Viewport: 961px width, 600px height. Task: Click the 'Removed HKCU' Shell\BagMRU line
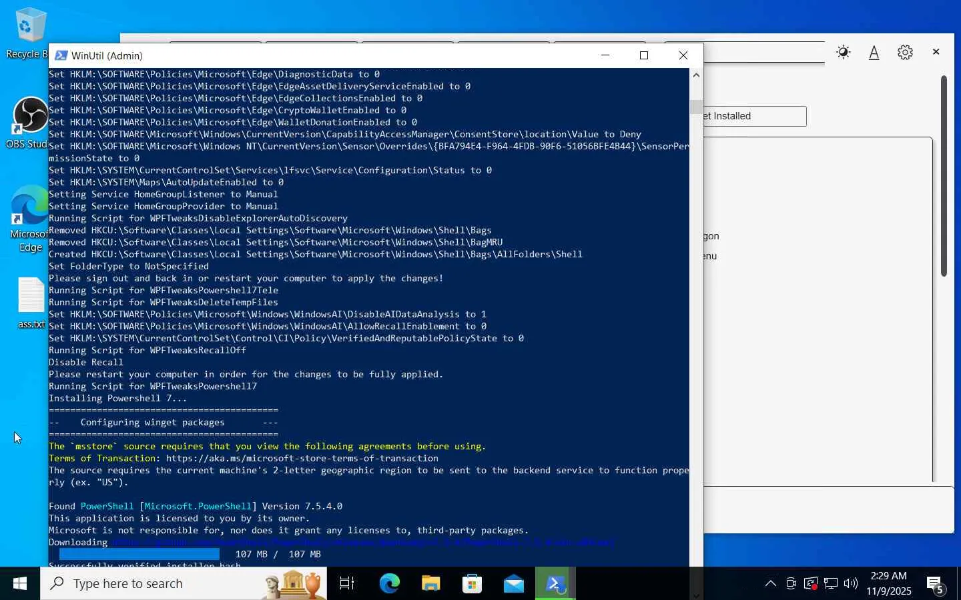(x=276, y=242)
